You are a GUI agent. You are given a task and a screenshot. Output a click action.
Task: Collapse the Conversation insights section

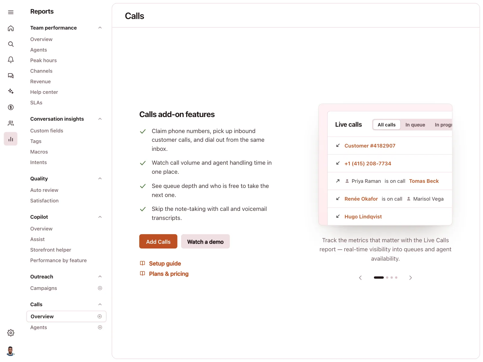100,119
